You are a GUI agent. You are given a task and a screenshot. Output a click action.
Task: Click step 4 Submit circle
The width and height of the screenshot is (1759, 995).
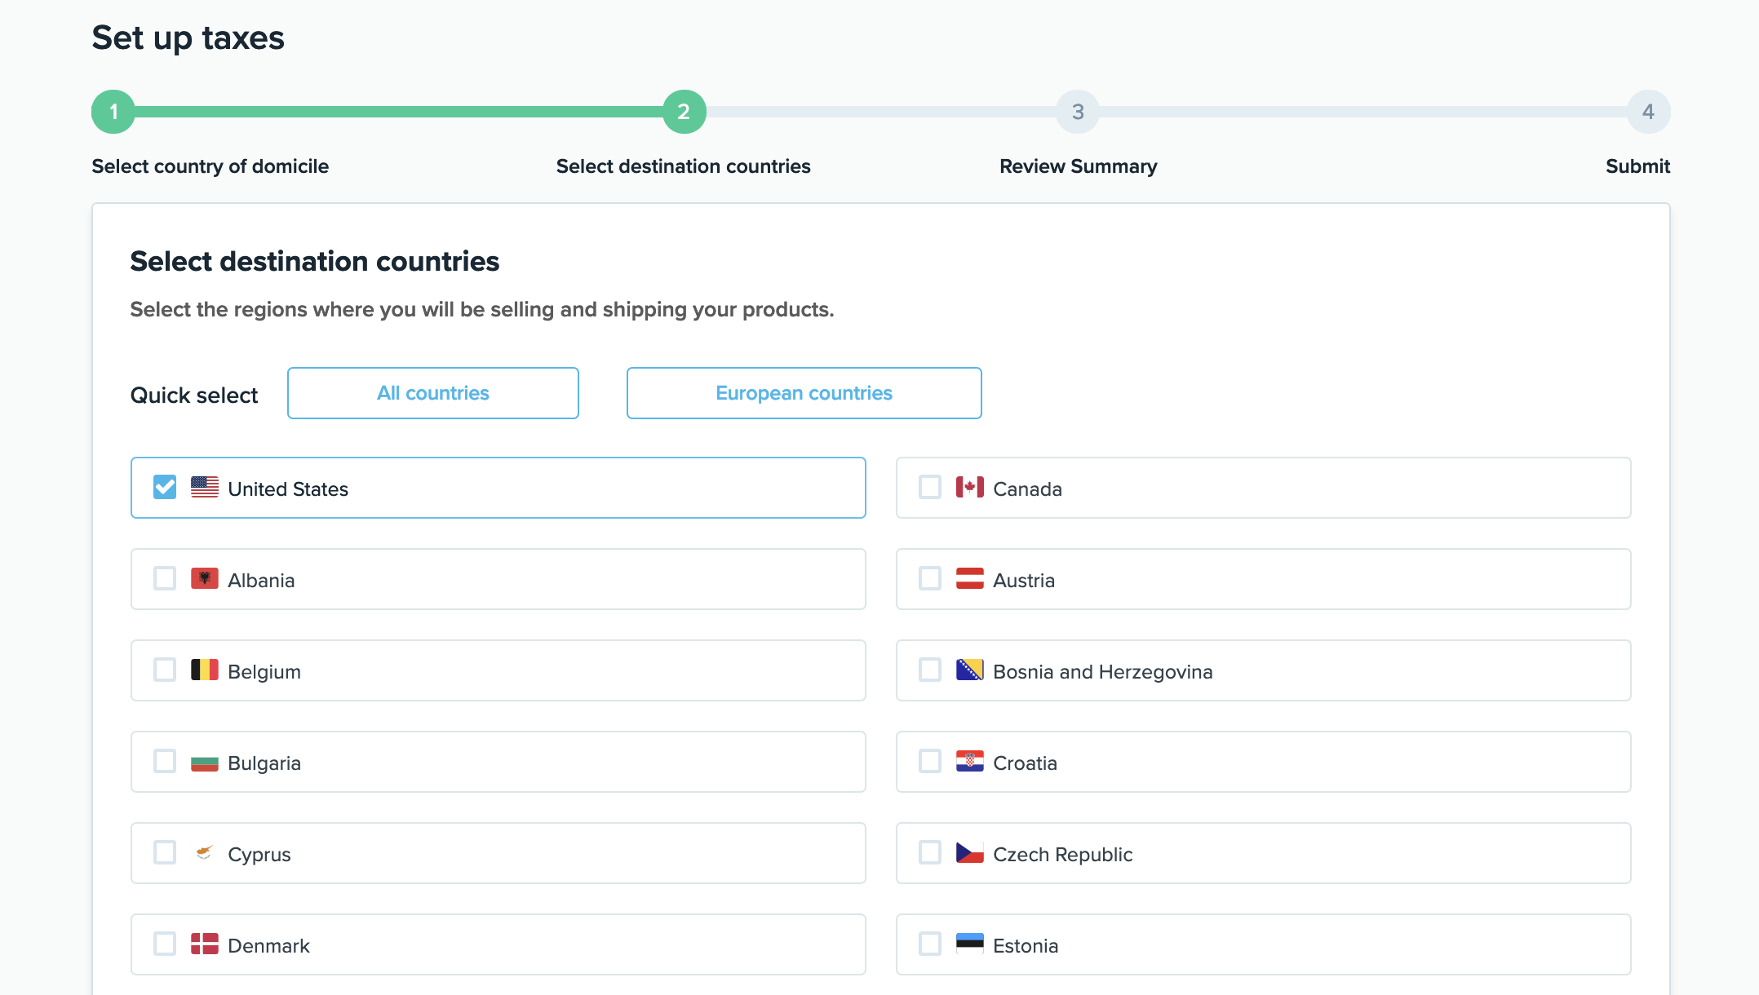[1648, 112]
